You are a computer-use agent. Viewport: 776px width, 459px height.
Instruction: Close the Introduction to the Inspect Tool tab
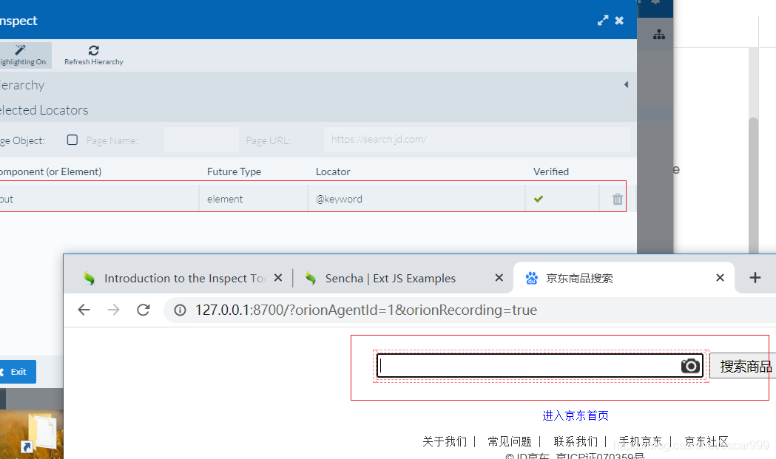click(278, 278)
